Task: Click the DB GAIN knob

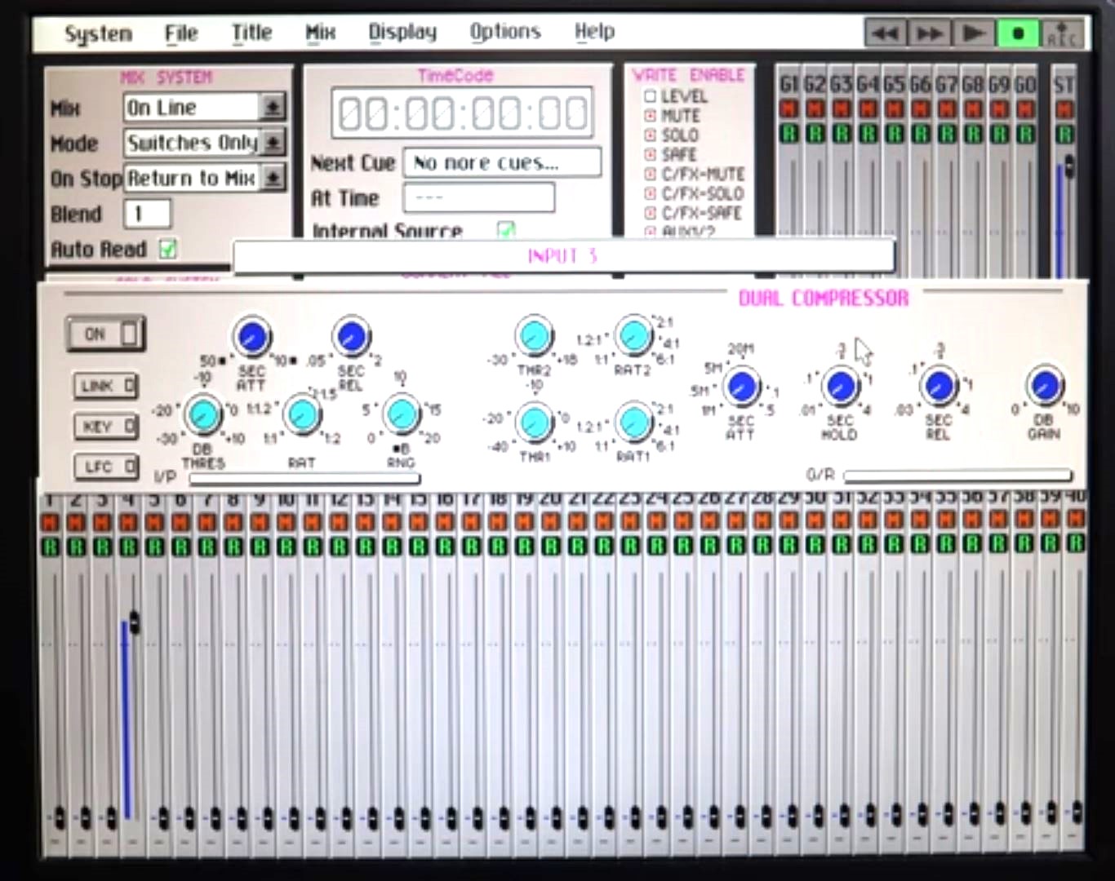Action: (x=1045, y=386)
